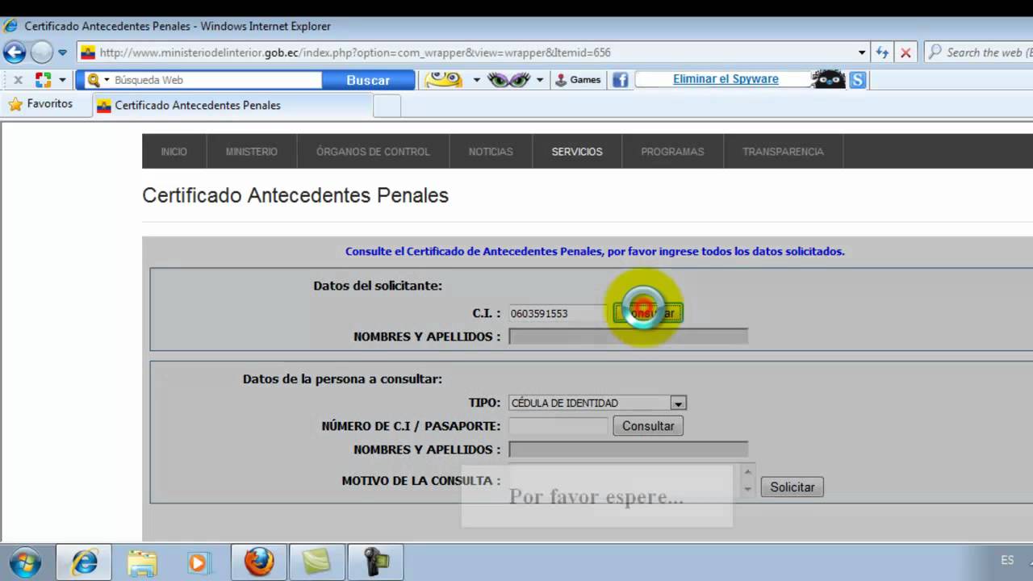
Task: Click the Buscar button
Action: [x=368, y=80]
